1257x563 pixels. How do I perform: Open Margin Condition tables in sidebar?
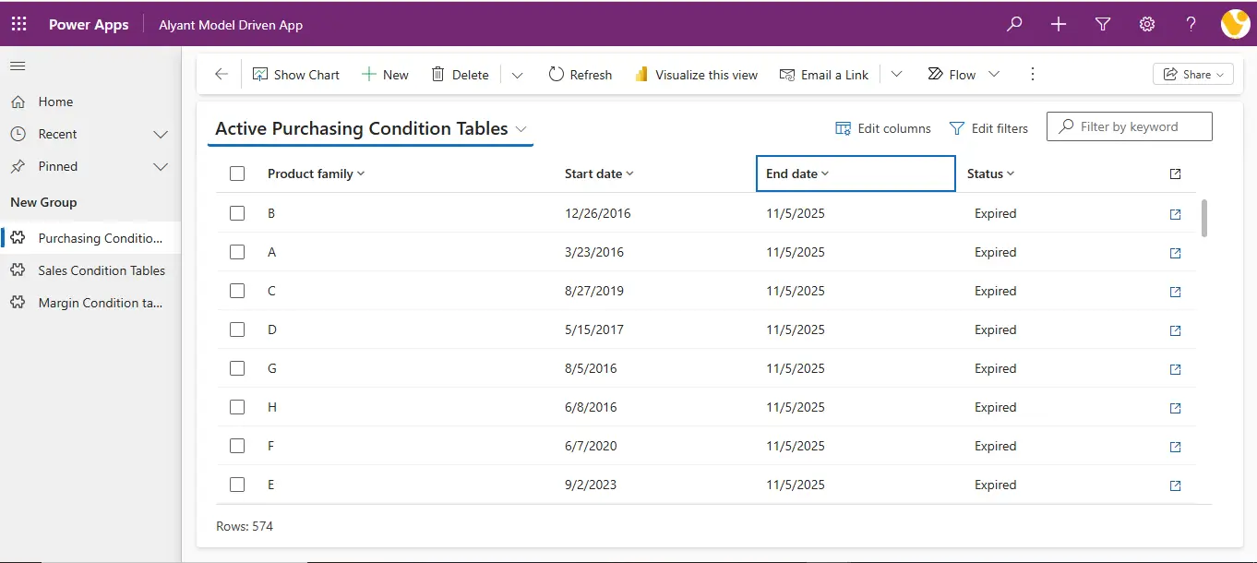click(100, 303)
